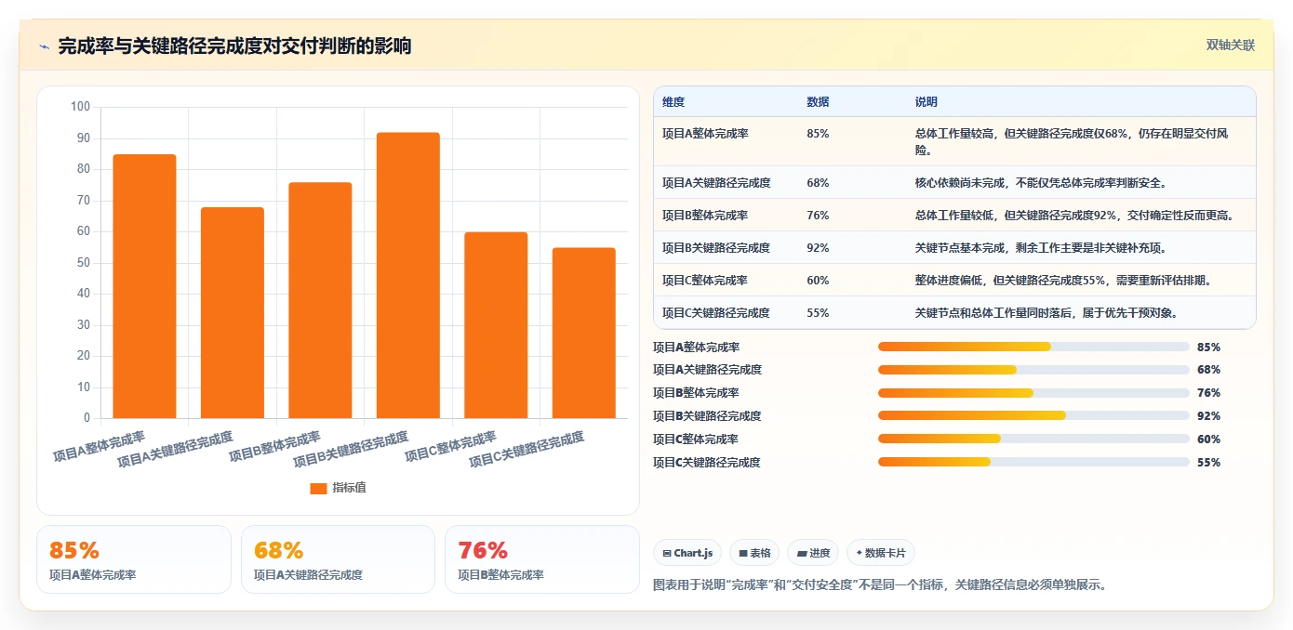The image size is (1293, 630).
Task: Click the 92% value in the table
Action: [818, 248]
